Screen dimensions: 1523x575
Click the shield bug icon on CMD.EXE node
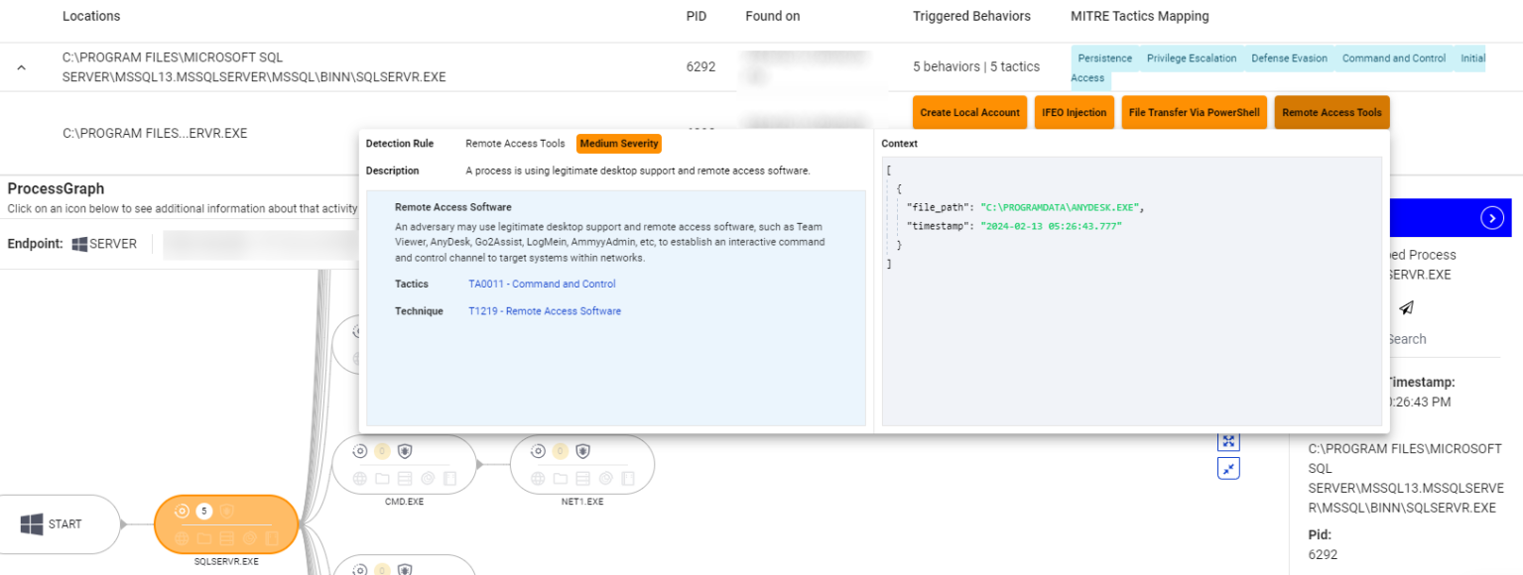point(405,451)
